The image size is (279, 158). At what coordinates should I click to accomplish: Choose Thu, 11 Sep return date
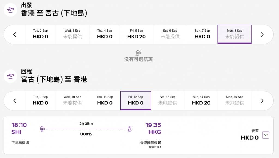coord(105,101)
